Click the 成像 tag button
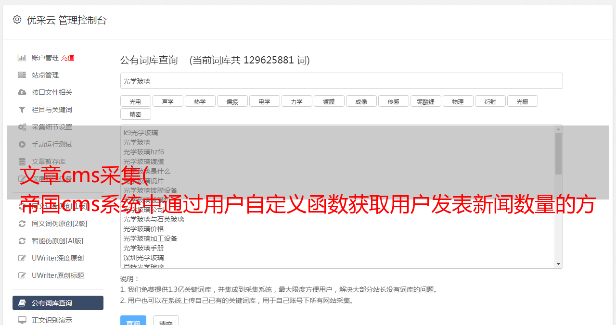 [x=361, y=101]
